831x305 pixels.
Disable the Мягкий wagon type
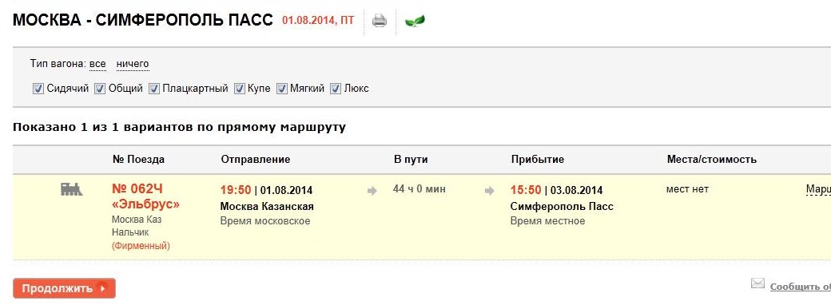(x=281, y=89)
